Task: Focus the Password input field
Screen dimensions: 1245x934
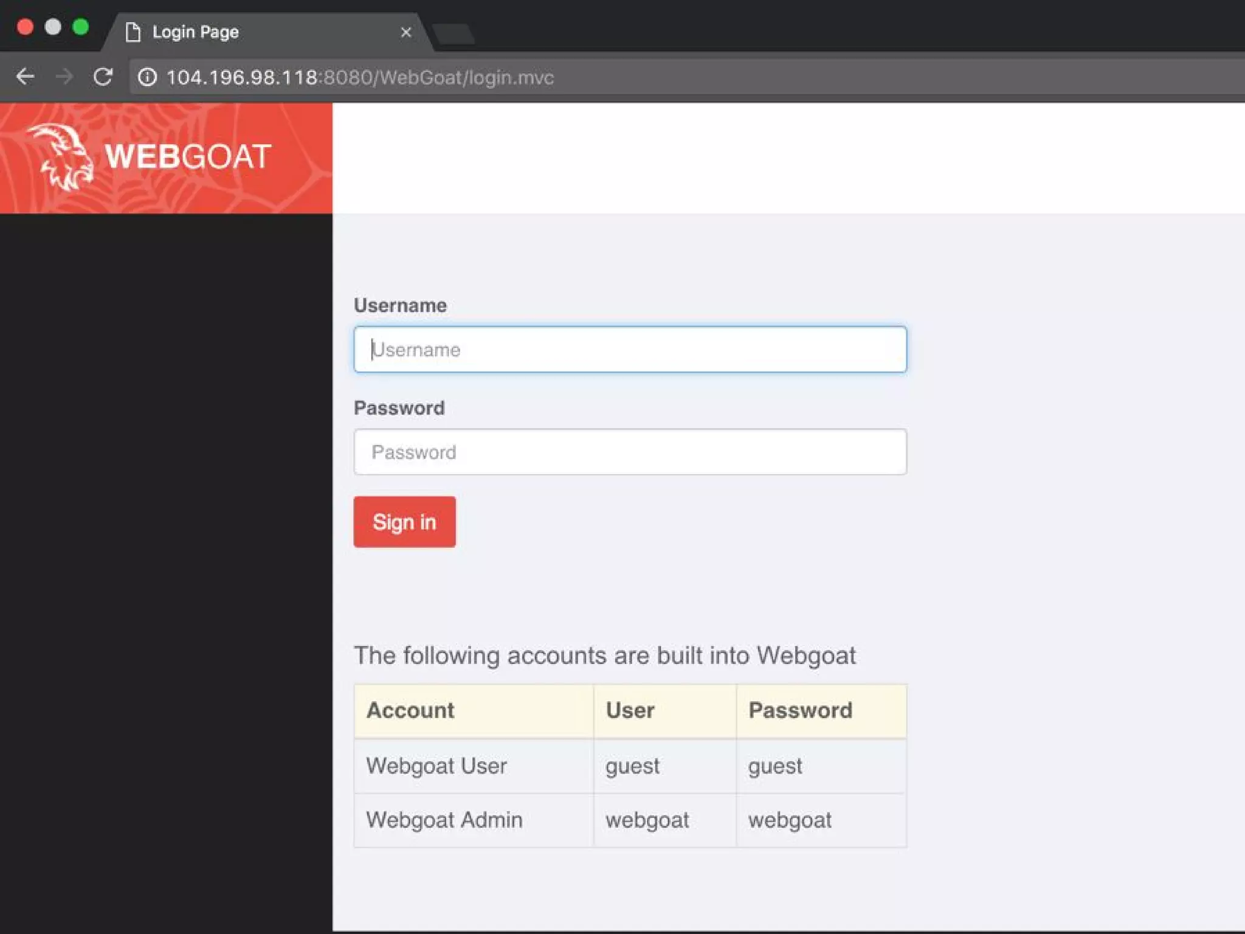Action: pyautogui.click(x=630, y=452)
